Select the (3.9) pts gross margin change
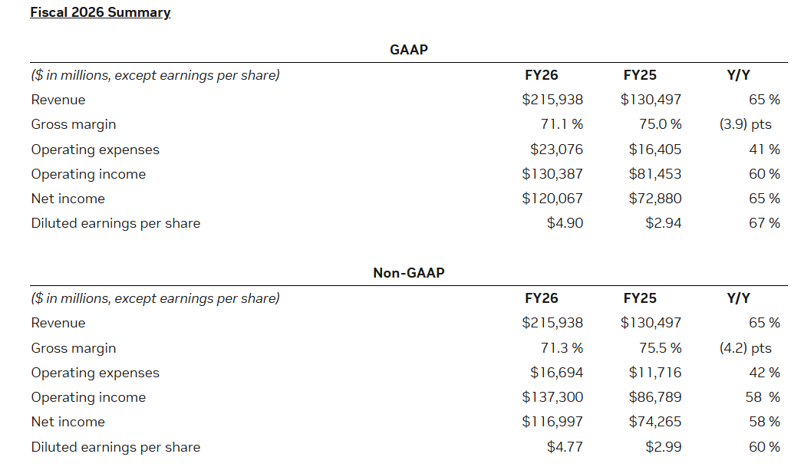The height and width of the screenshot is (467, 804). (745, 124)
